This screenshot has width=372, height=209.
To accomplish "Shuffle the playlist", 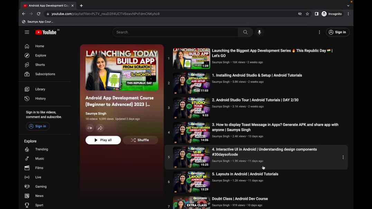I will [x=140, y=140].
